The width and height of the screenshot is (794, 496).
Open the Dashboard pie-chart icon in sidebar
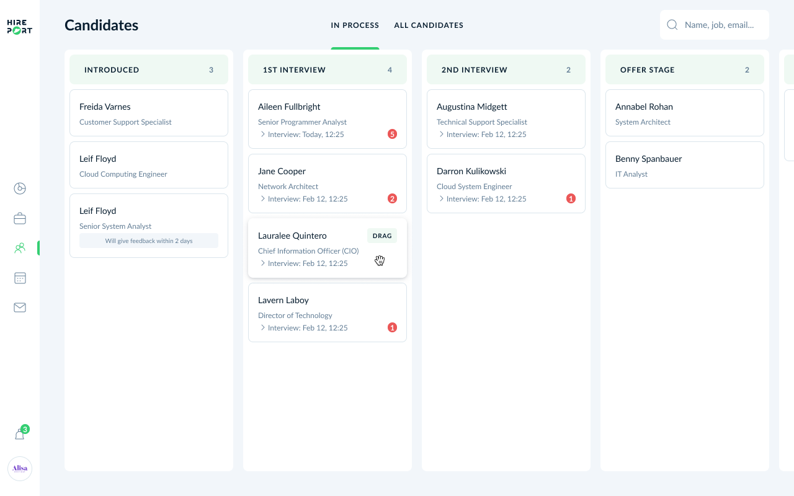coord(19,188)
